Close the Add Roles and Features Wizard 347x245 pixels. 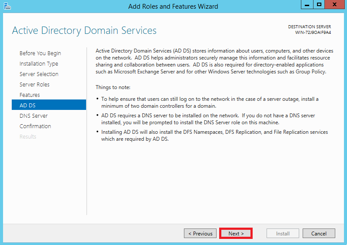(335, 5)
